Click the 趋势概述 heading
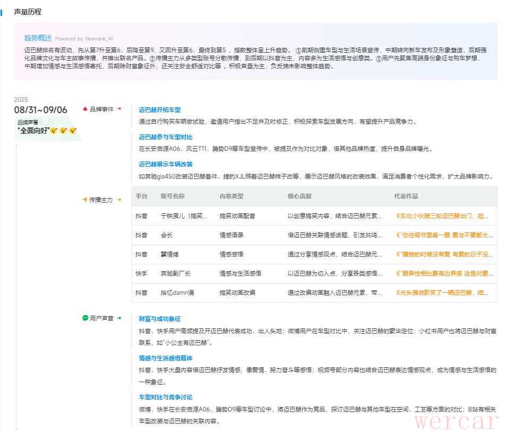This screenshot has width=506, height=436. [x=38, y=38]
